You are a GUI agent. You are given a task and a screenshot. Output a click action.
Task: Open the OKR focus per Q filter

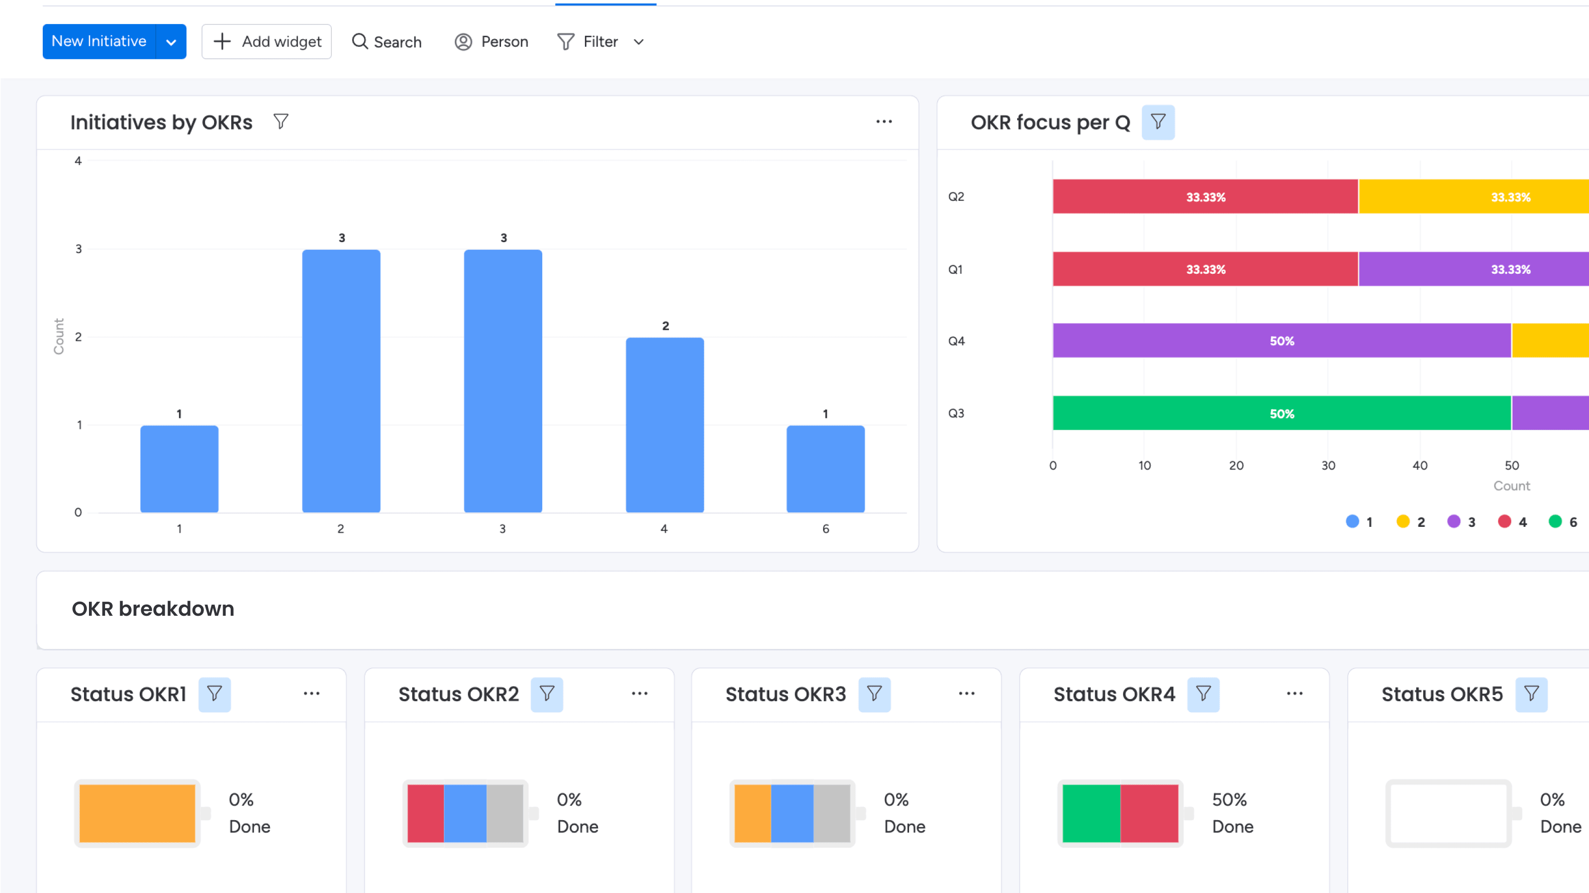1158,122
